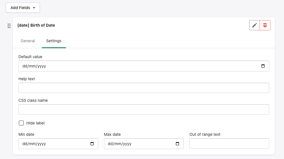Image resolution: width=284 pixels, height=159 pixels.
Task: Open the calendar picker for Default value
Action: pos(263,66)
